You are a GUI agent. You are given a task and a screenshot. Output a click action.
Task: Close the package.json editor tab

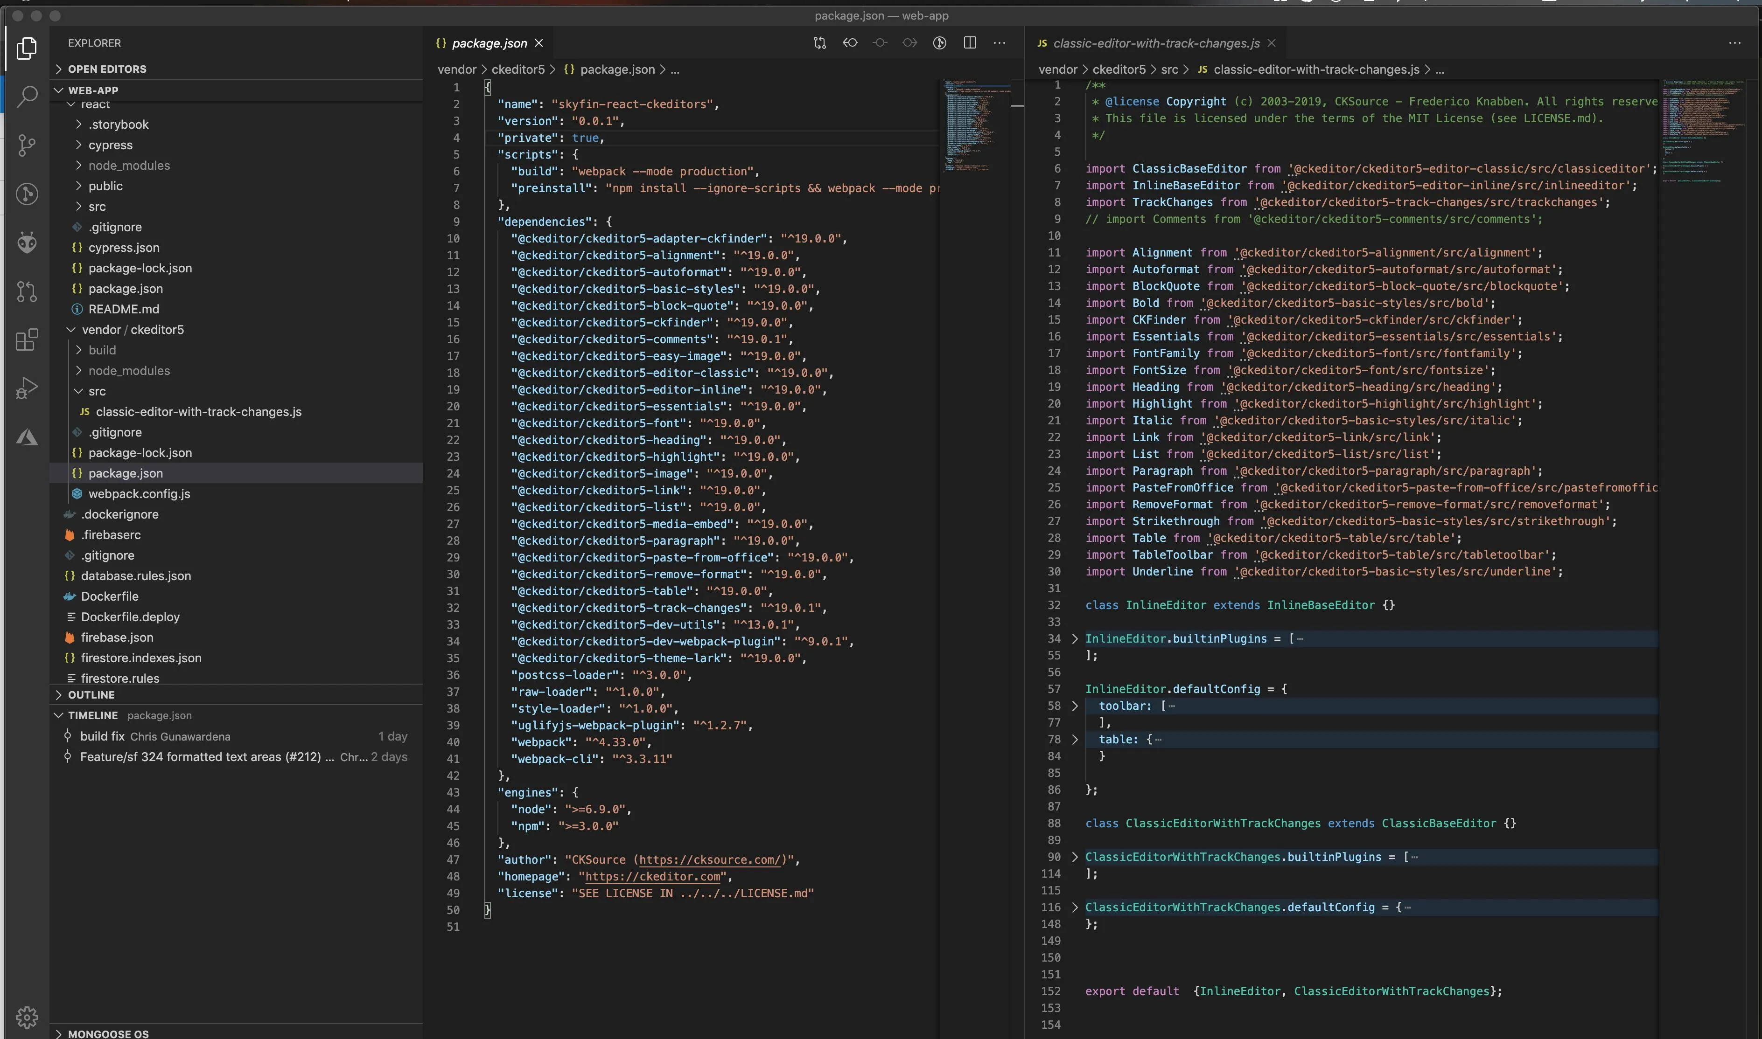(x=539, y=43)
